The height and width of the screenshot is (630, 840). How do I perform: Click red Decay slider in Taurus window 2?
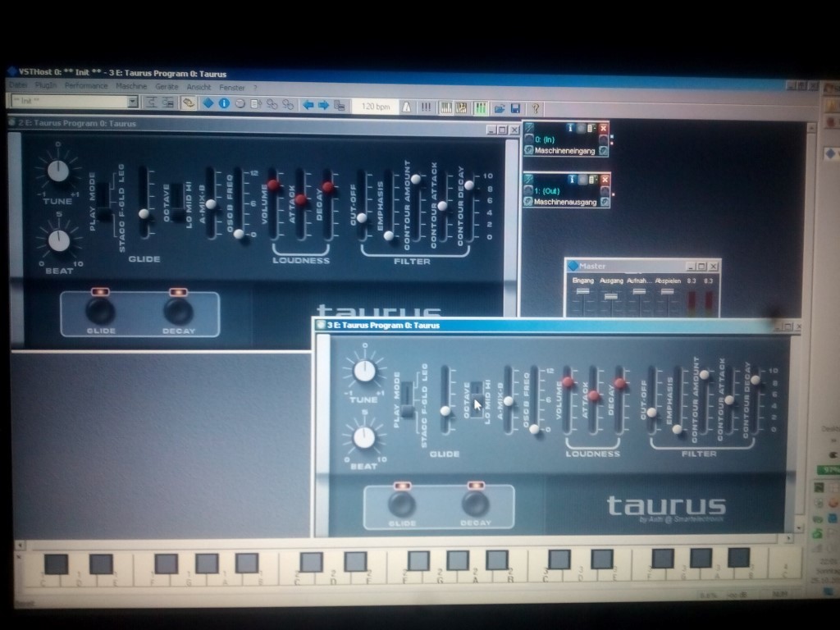328,187
